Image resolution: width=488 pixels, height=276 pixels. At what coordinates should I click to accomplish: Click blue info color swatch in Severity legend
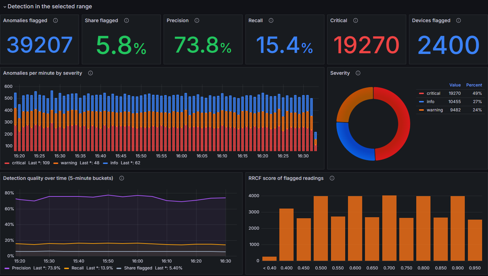tap(421, 102)
